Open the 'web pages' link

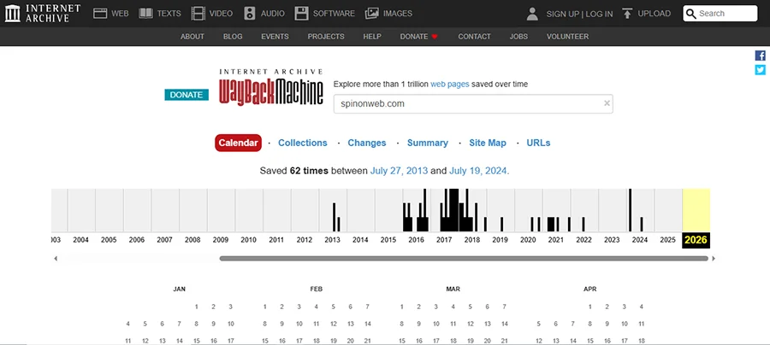tap(450, 84)
